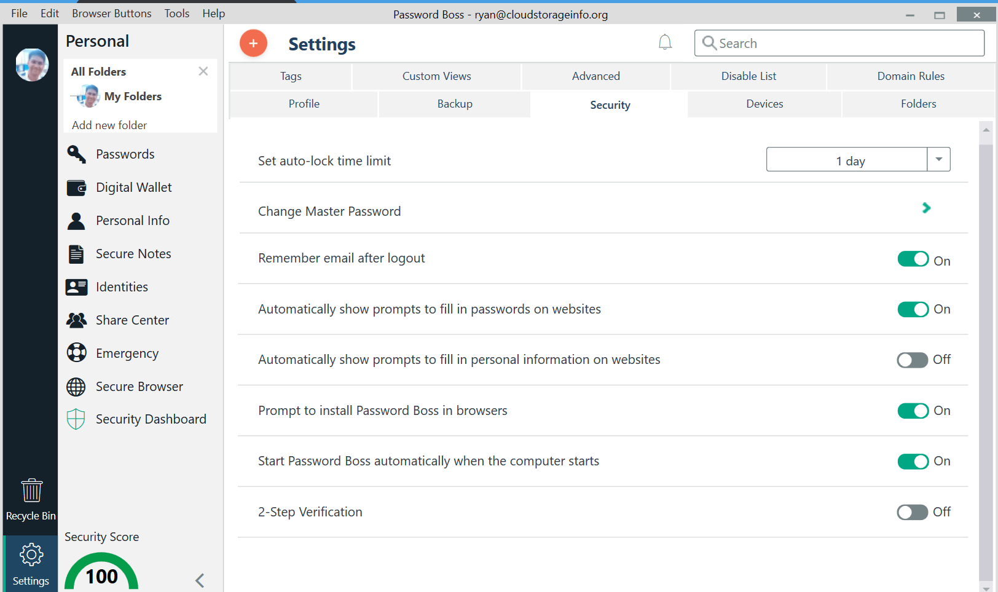Open Change Master Password with the arrow
The image size is (998, 592).
(x=926, y=208)
